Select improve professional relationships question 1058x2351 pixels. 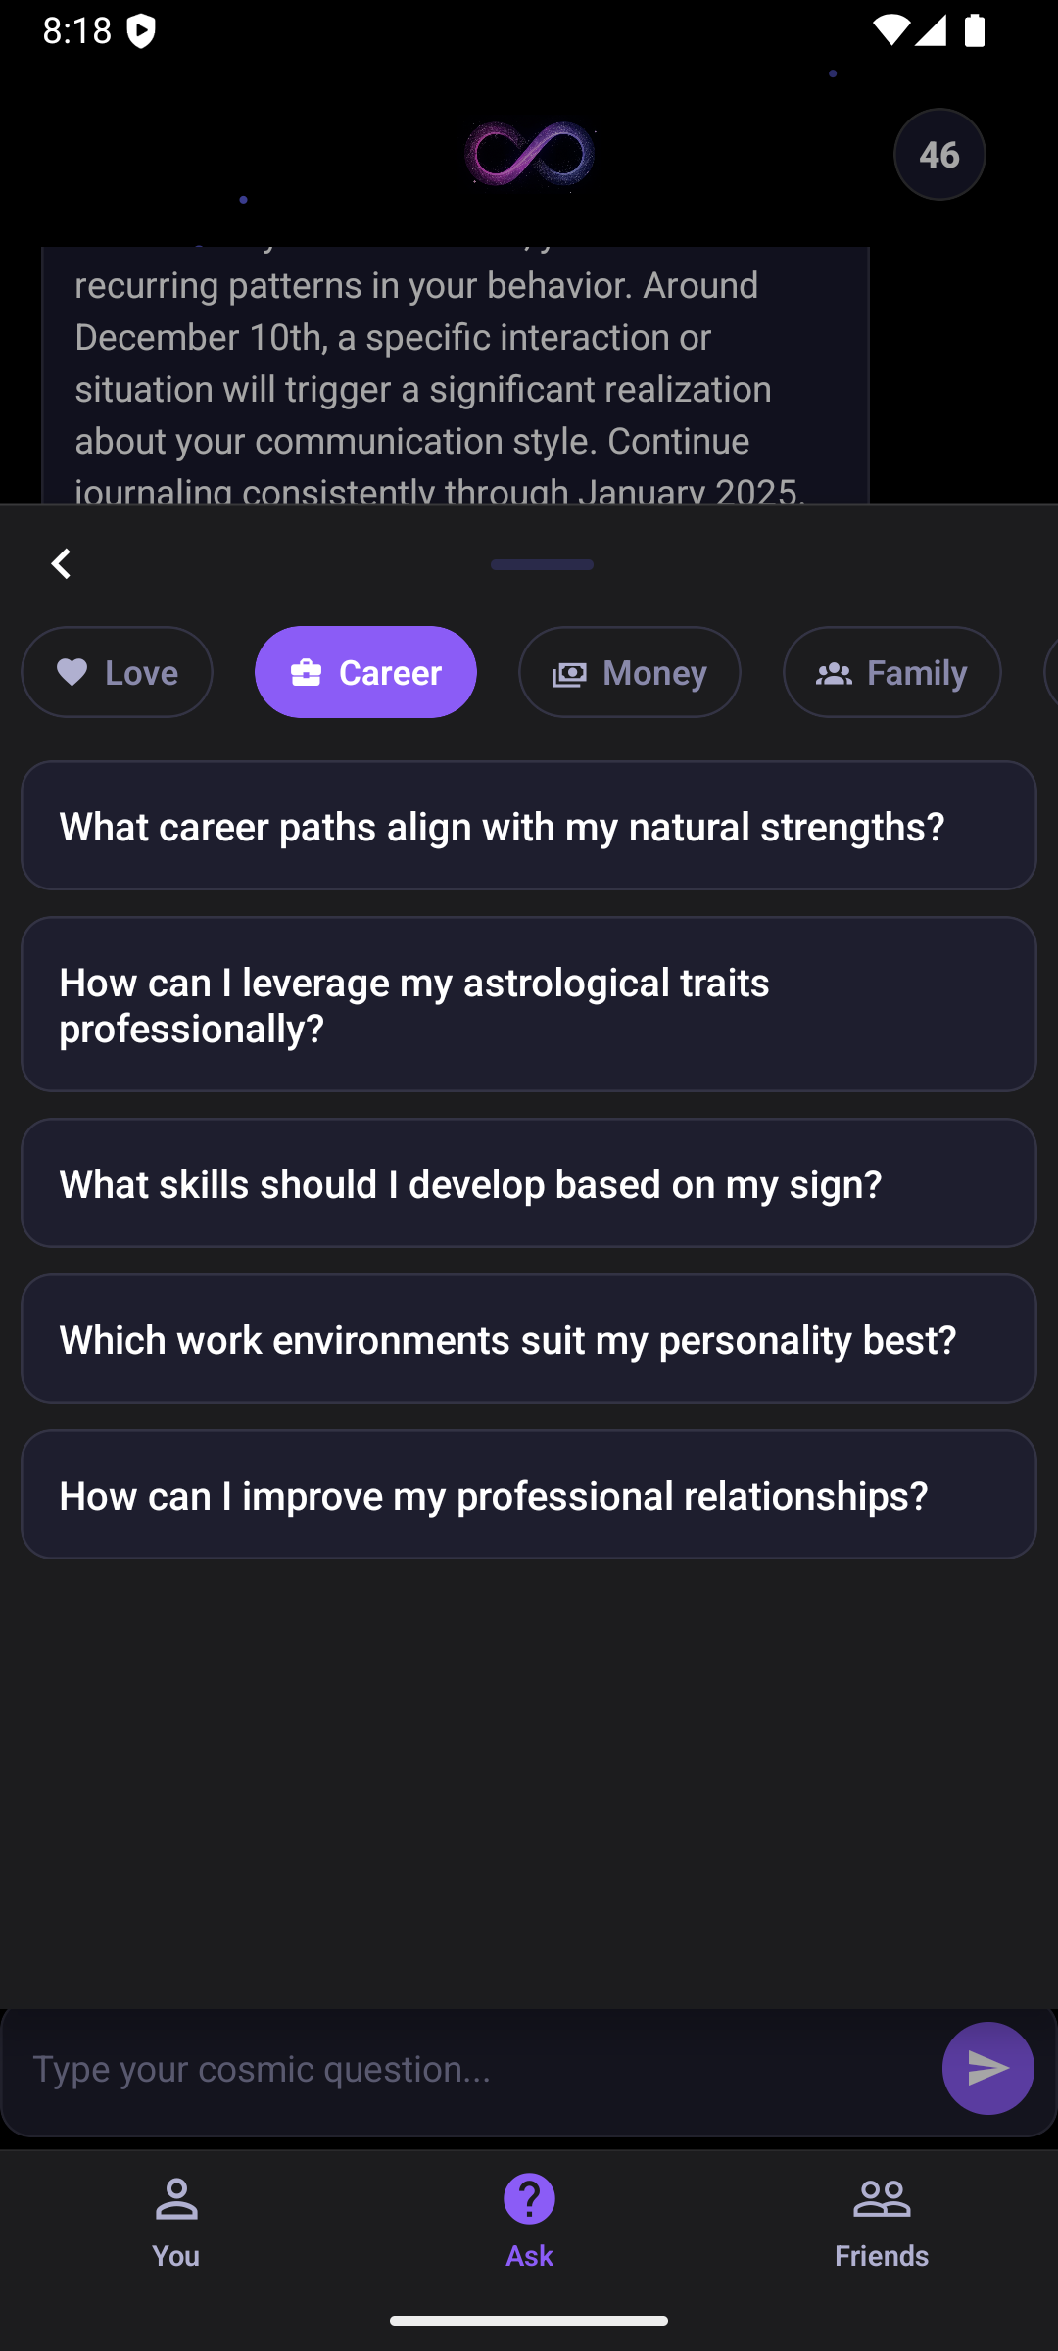coord(529,1495)
